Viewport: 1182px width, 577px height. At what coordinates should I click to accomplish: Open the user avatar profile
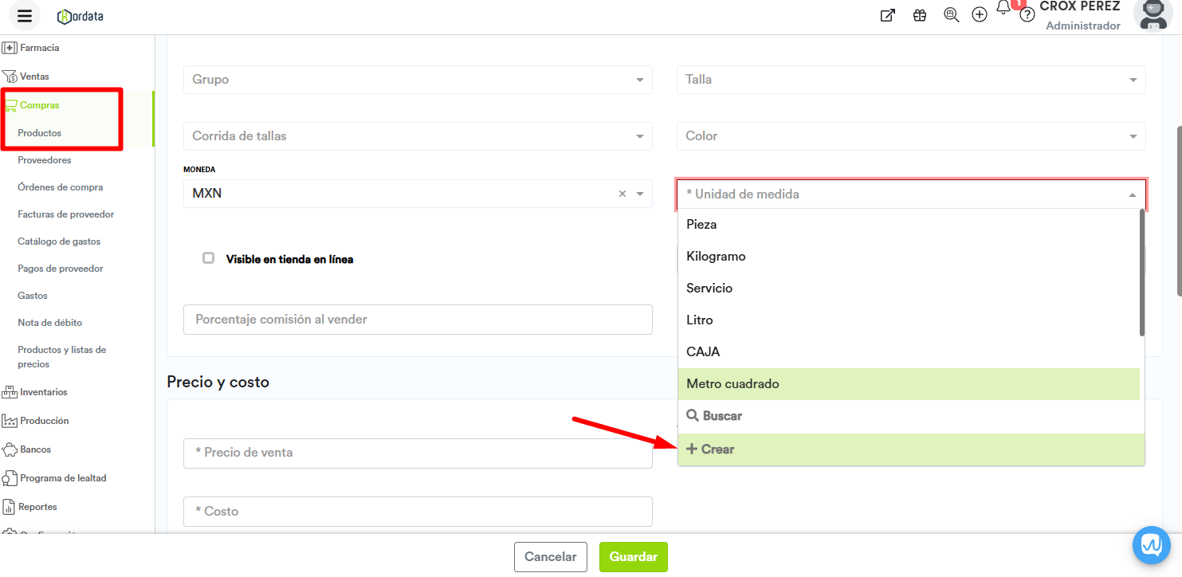(1153, 15)
